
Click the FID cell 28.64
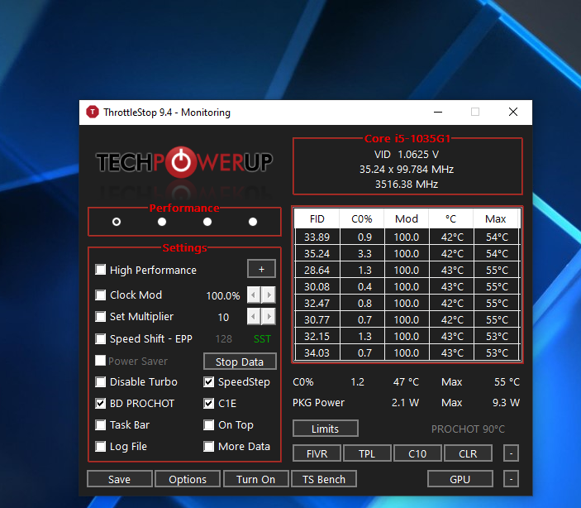point(317,271)
